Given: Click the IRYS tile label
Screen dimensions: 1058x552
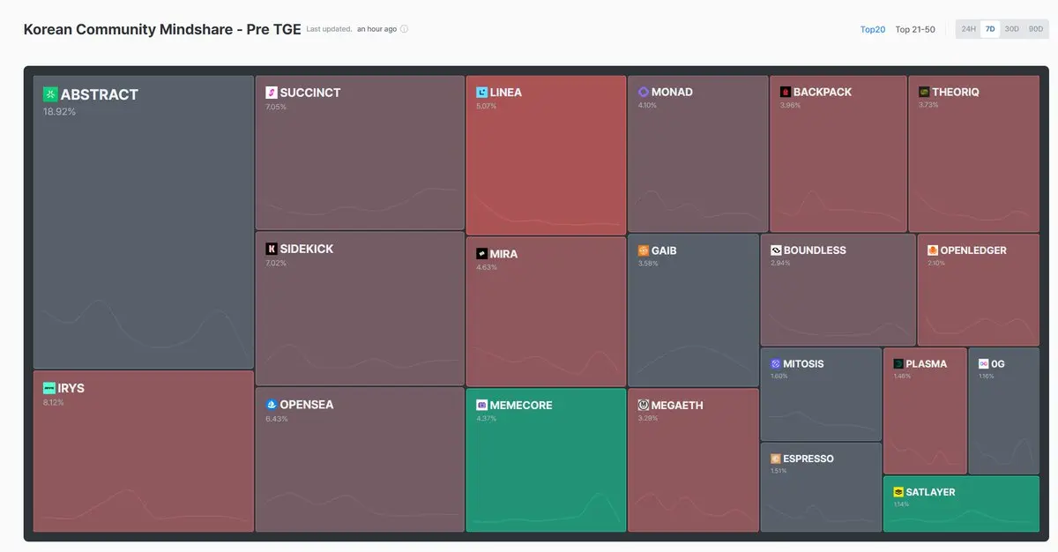Looking at the screenshot, I should click(71, 388).
